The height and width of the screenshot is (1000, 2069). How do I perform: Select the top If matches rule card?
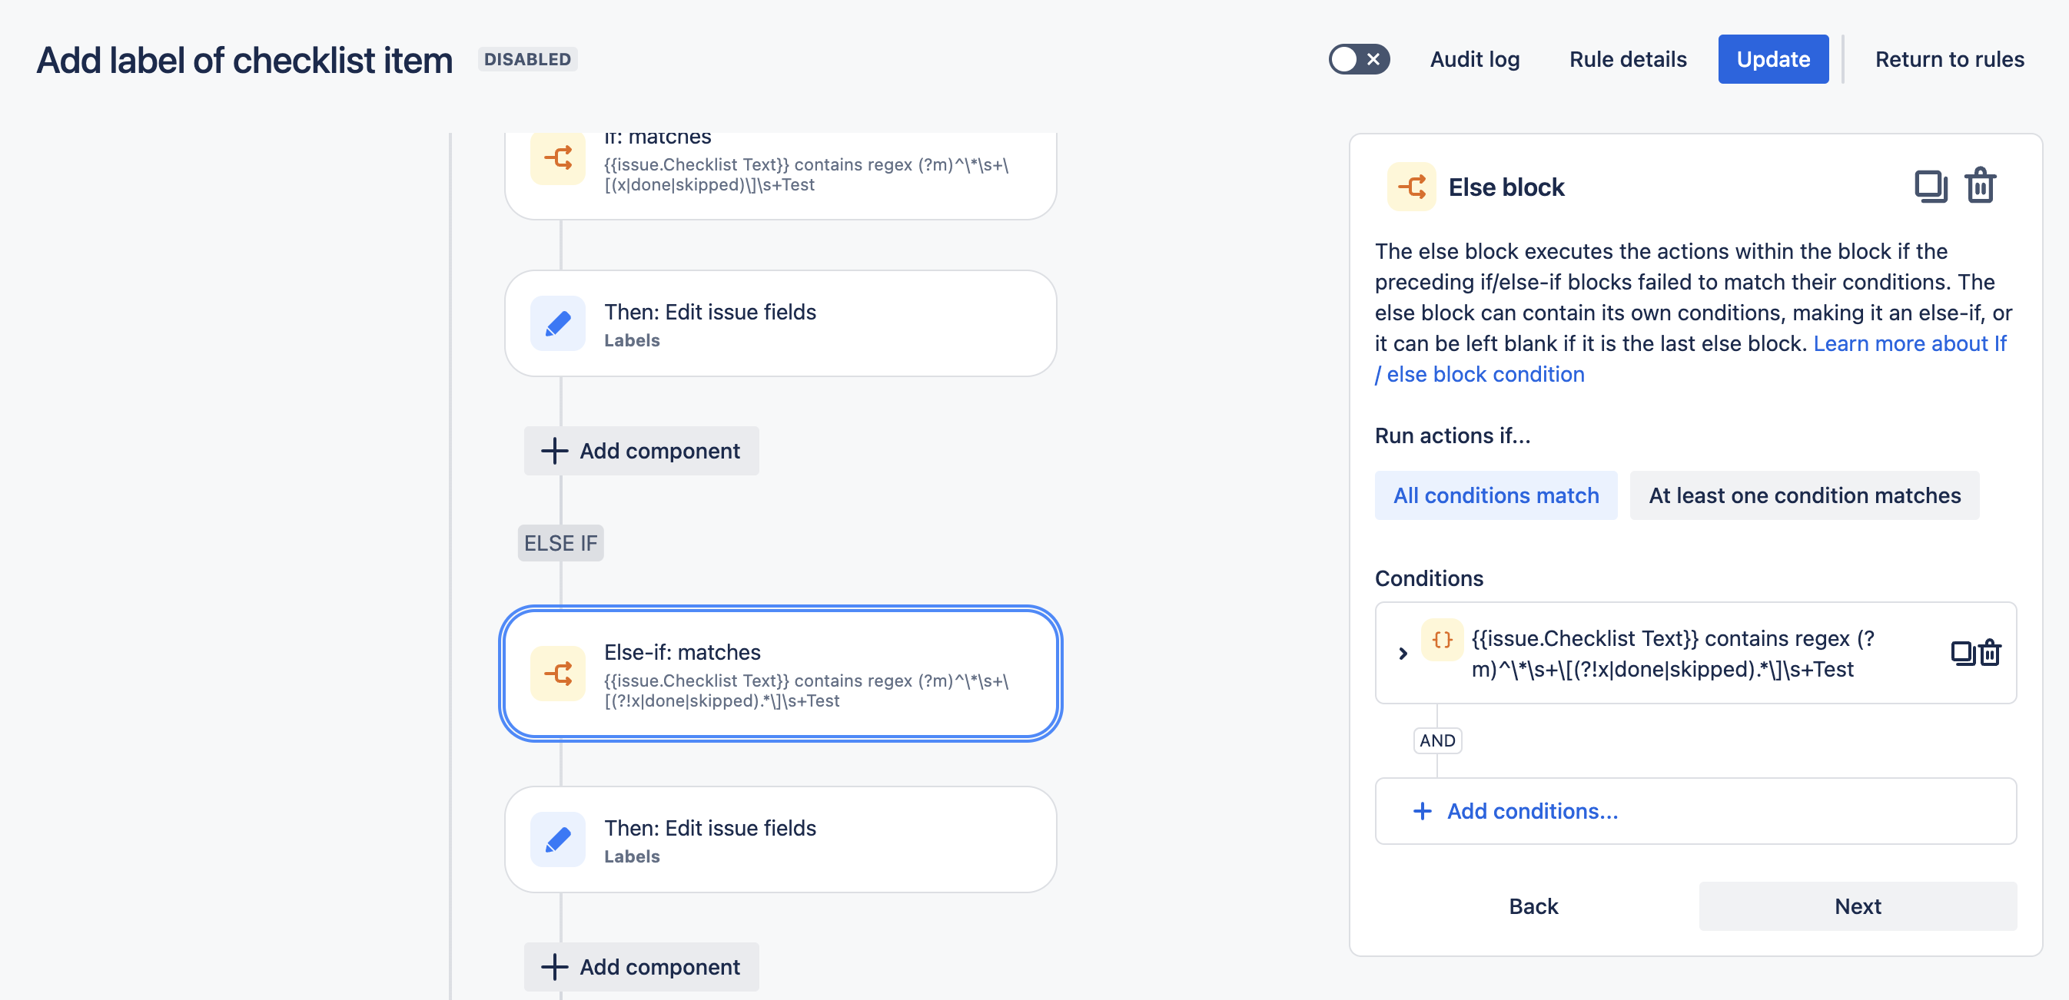(803, 173)
